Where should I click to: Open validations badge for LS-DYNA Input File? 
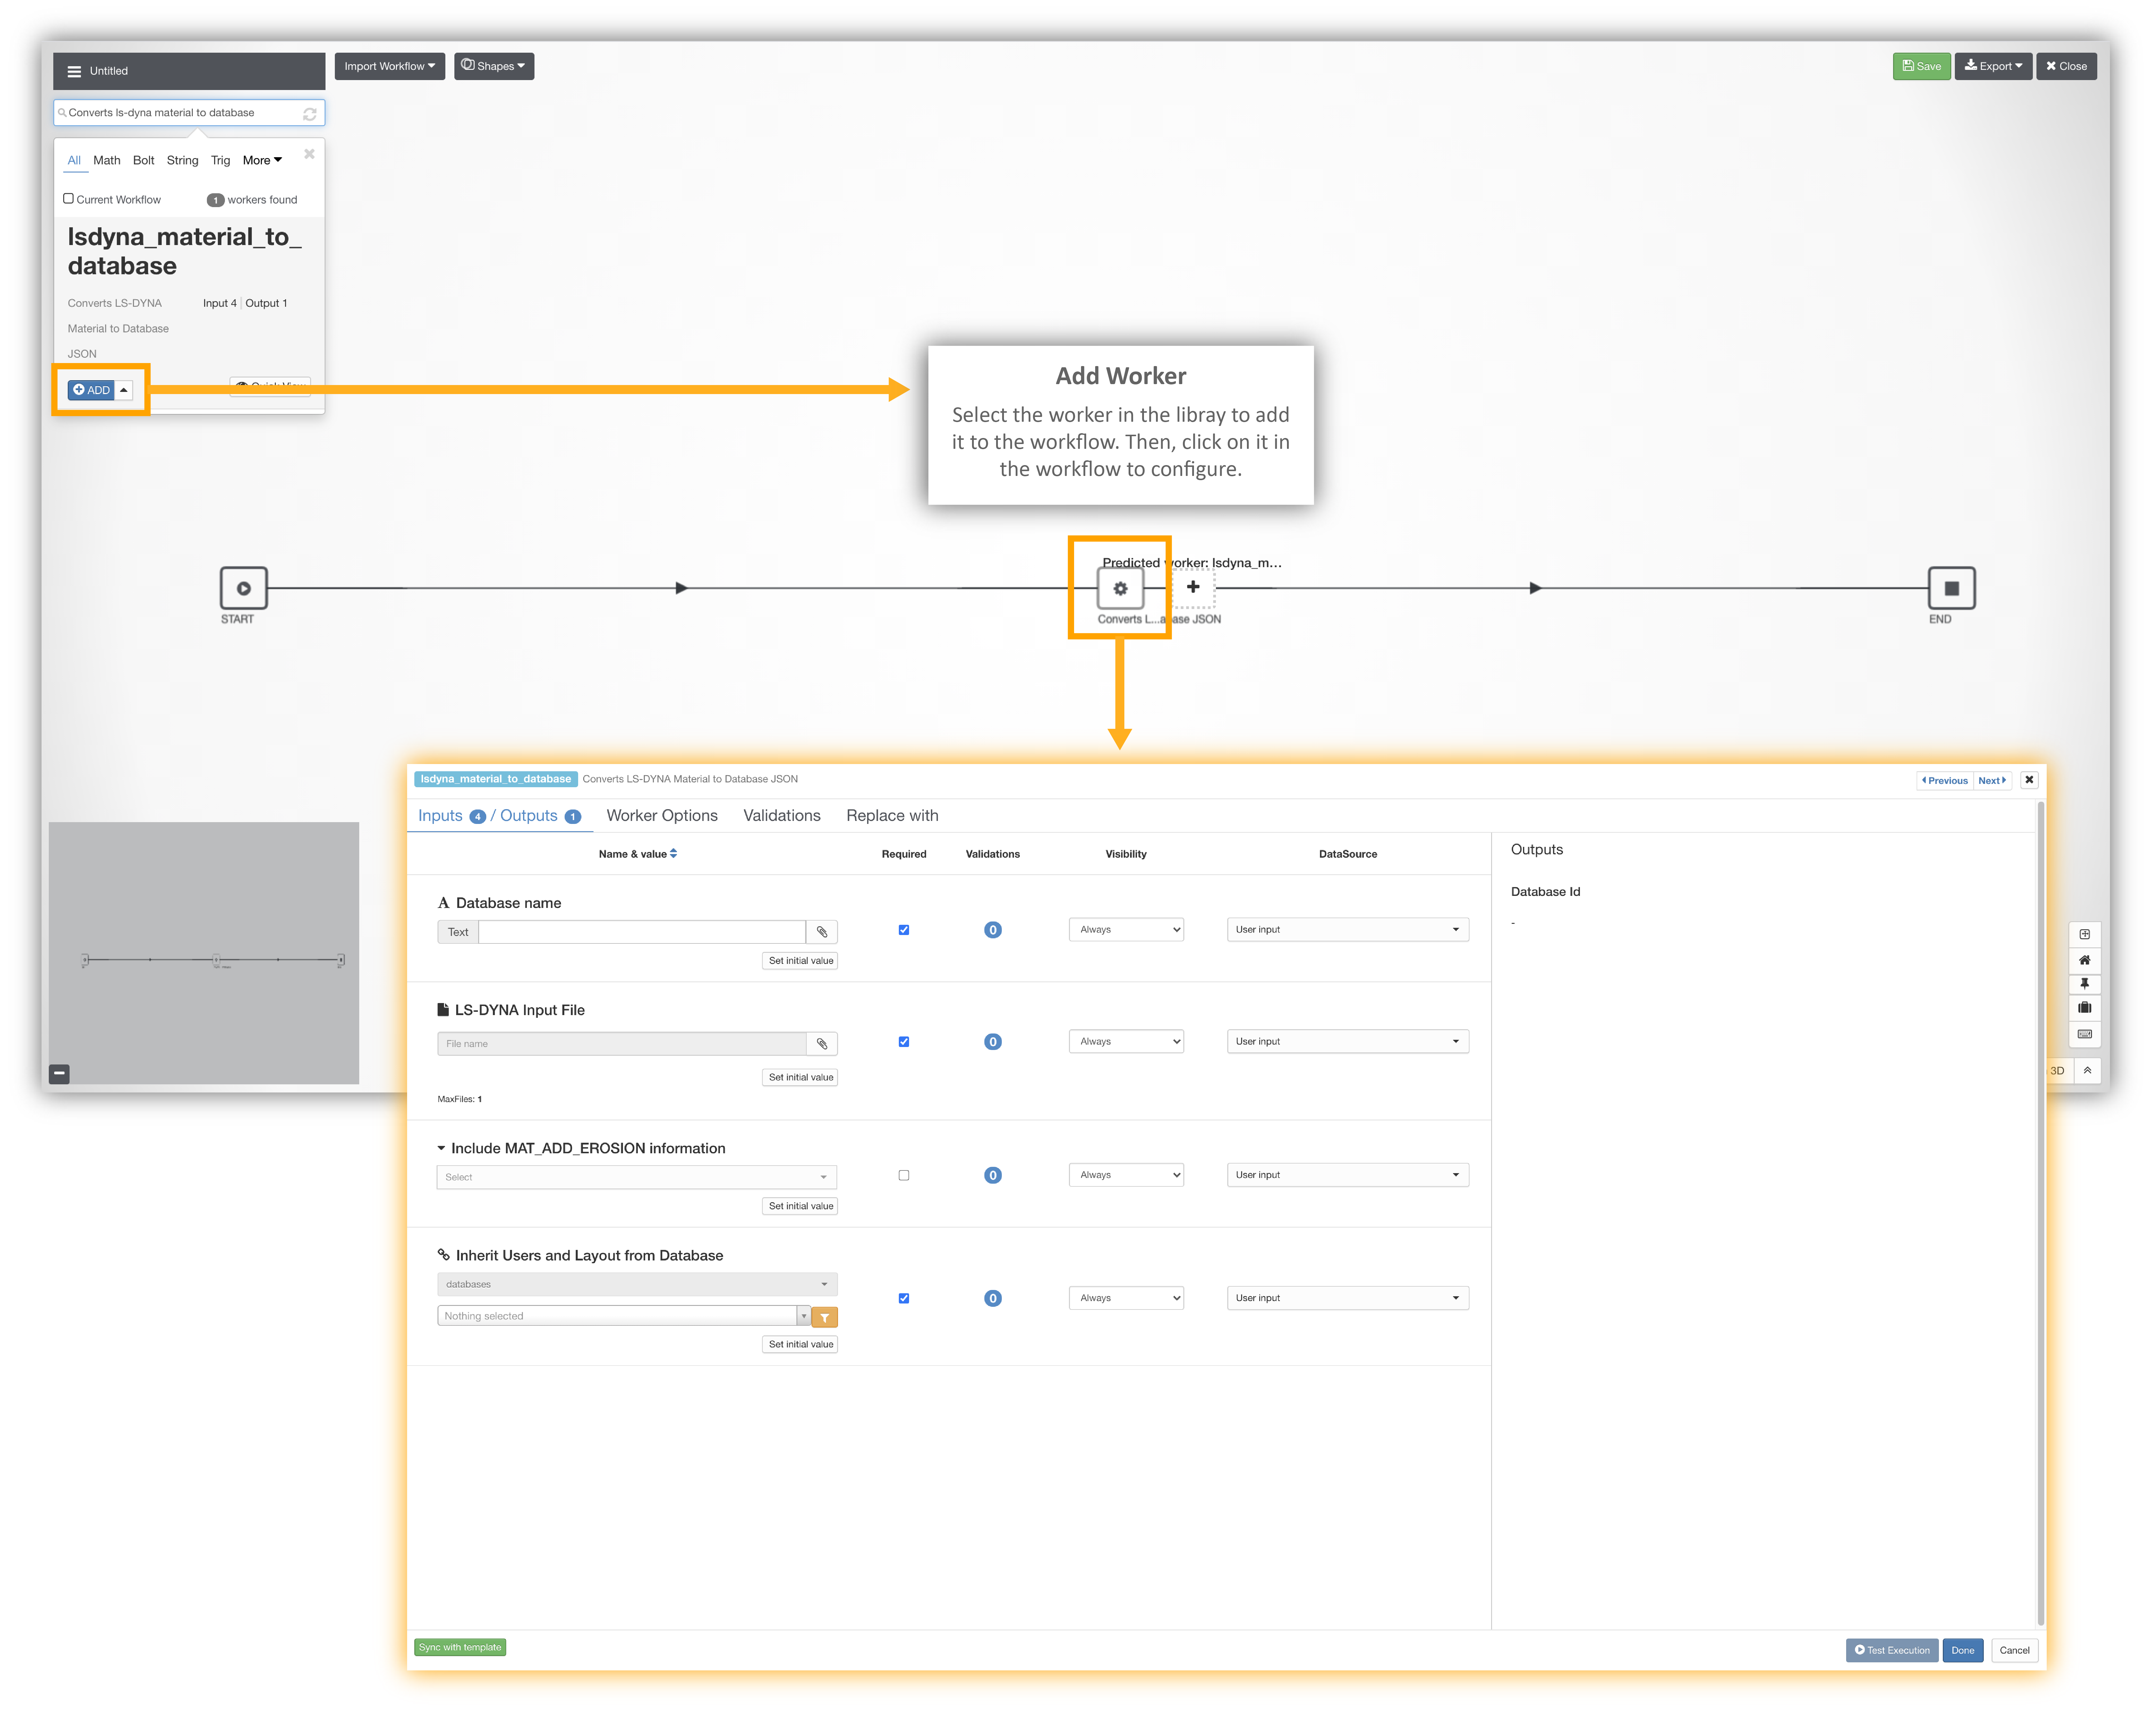[x=993, y=1042]
